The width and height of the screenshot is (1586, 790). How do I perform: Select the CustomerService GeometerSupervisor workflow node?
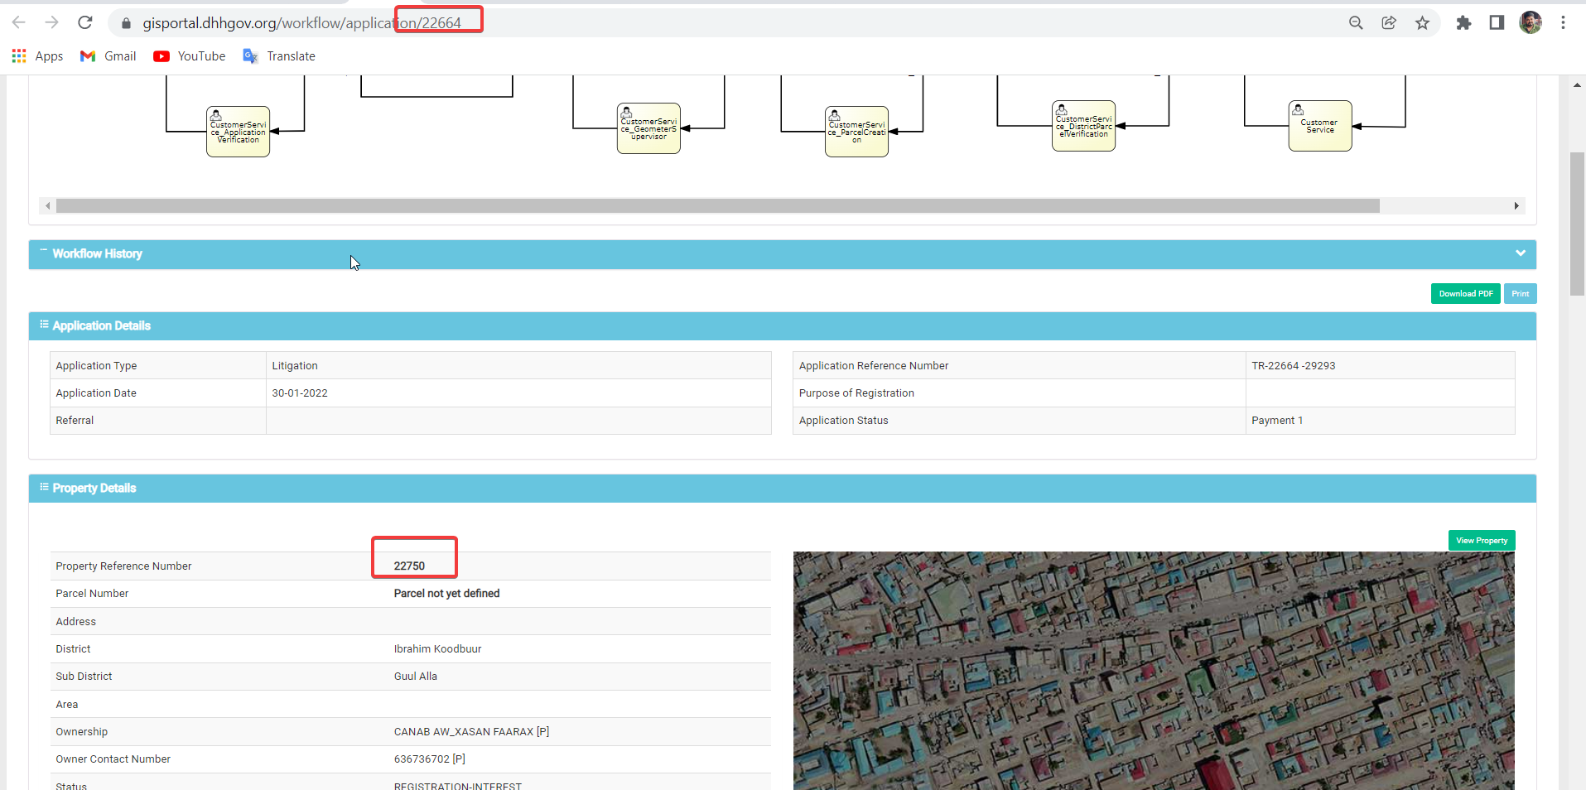(x=648, y=128)
